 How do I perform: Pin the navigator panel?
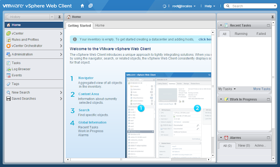[x=59, y=17]
